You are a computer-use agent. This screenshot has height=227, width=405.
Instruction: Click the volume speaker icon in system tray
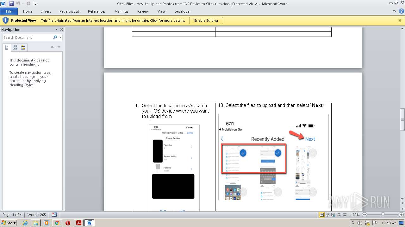click(359, 223)
